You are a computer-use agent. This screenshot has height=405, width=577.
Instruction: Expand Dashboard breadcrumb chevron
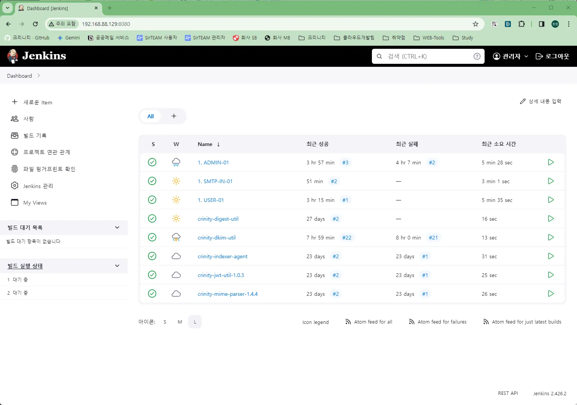[x=38, y=76]
